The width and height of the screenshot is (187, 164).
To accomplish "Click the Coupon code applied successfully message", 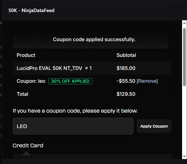I will (94, 39).
